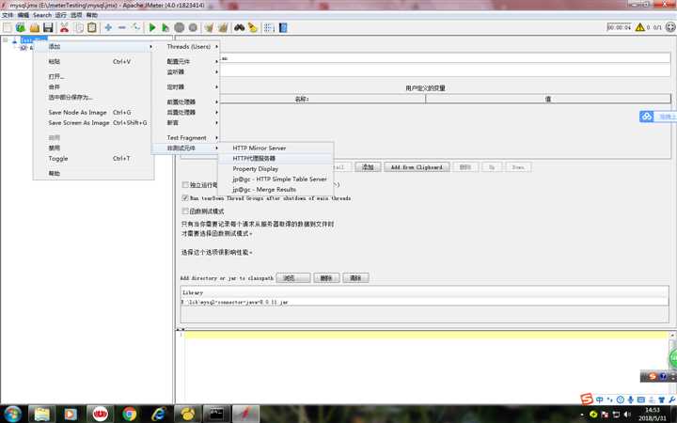This screenshot has width=677, height=423.
Task: Expand the Threads (Users) submenu
Action: coord(186,46)
